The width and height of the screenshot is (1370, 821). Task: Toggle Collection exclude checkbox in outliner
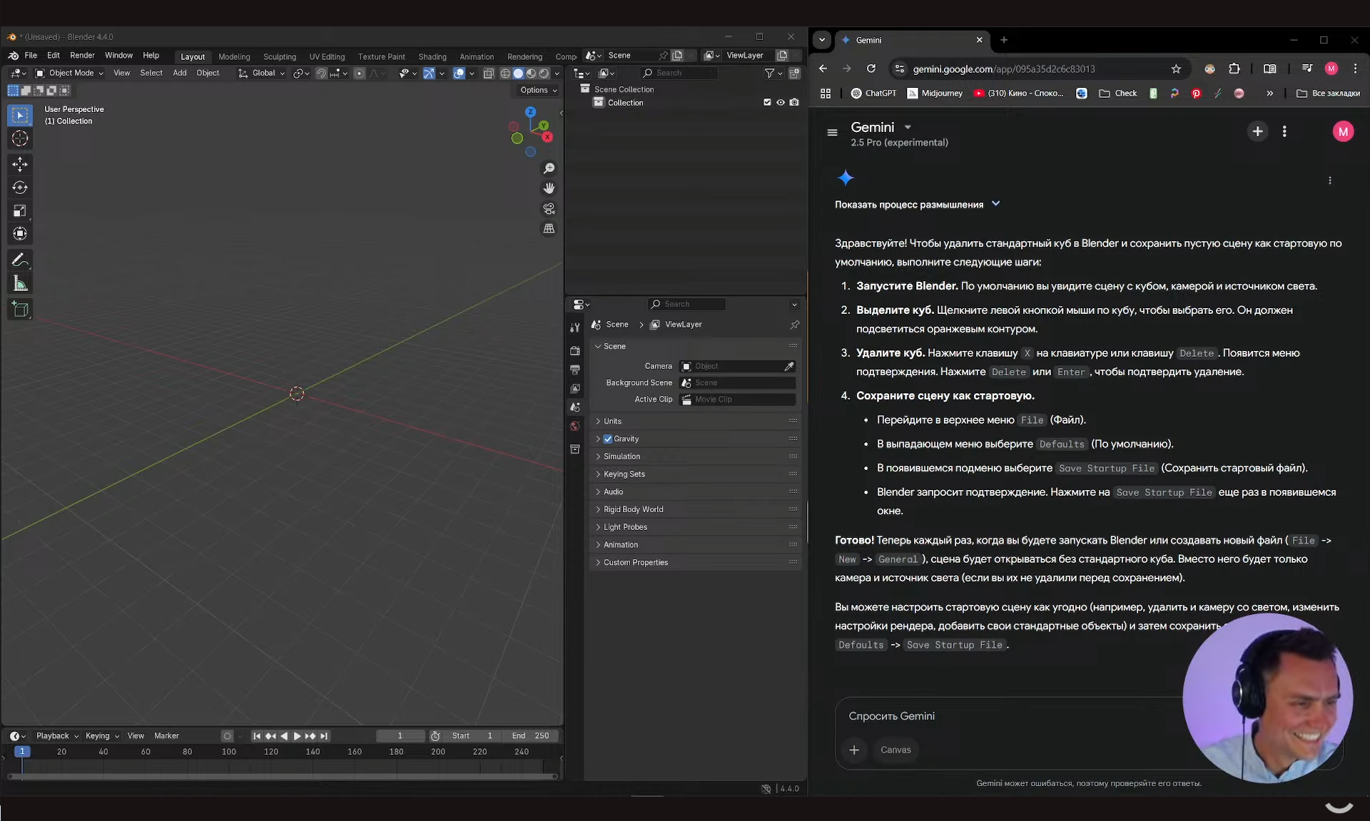(767, 103)
